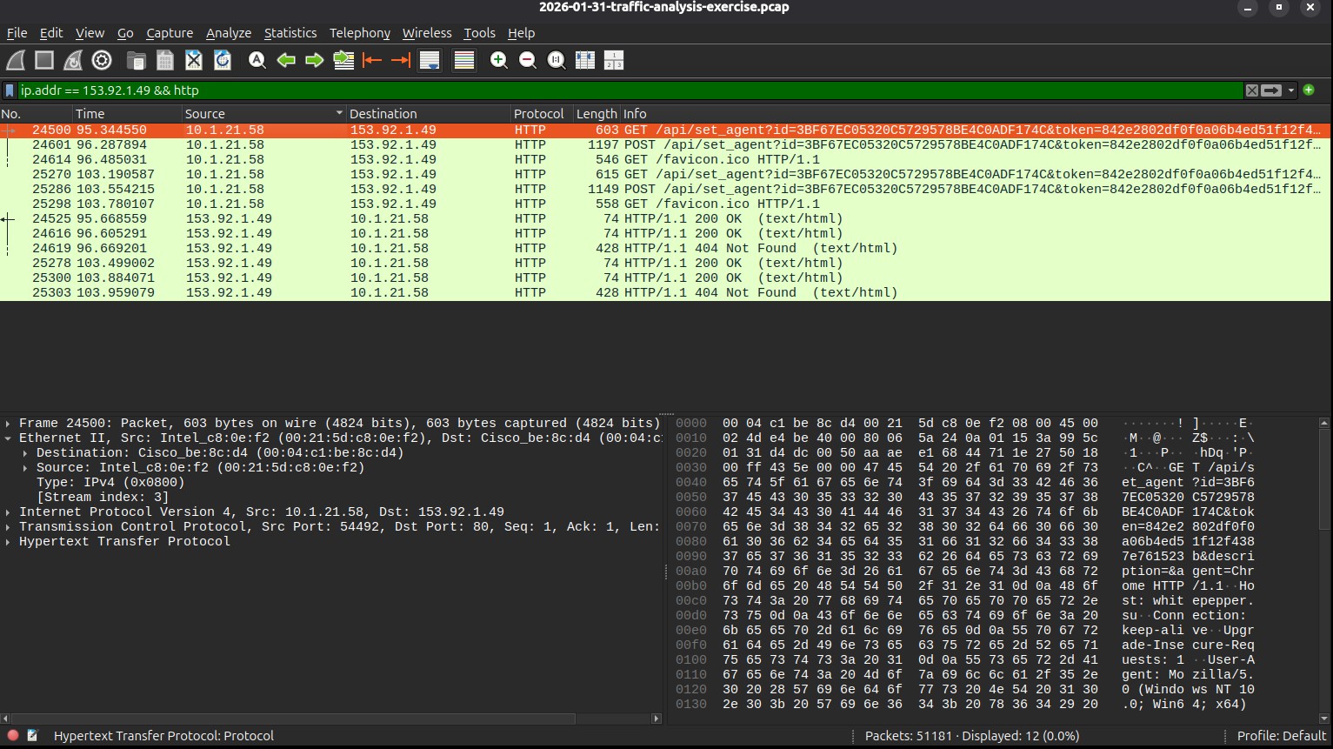Click the details pane scroll right arrow
1333x749 pixels.
coord(657,719)
